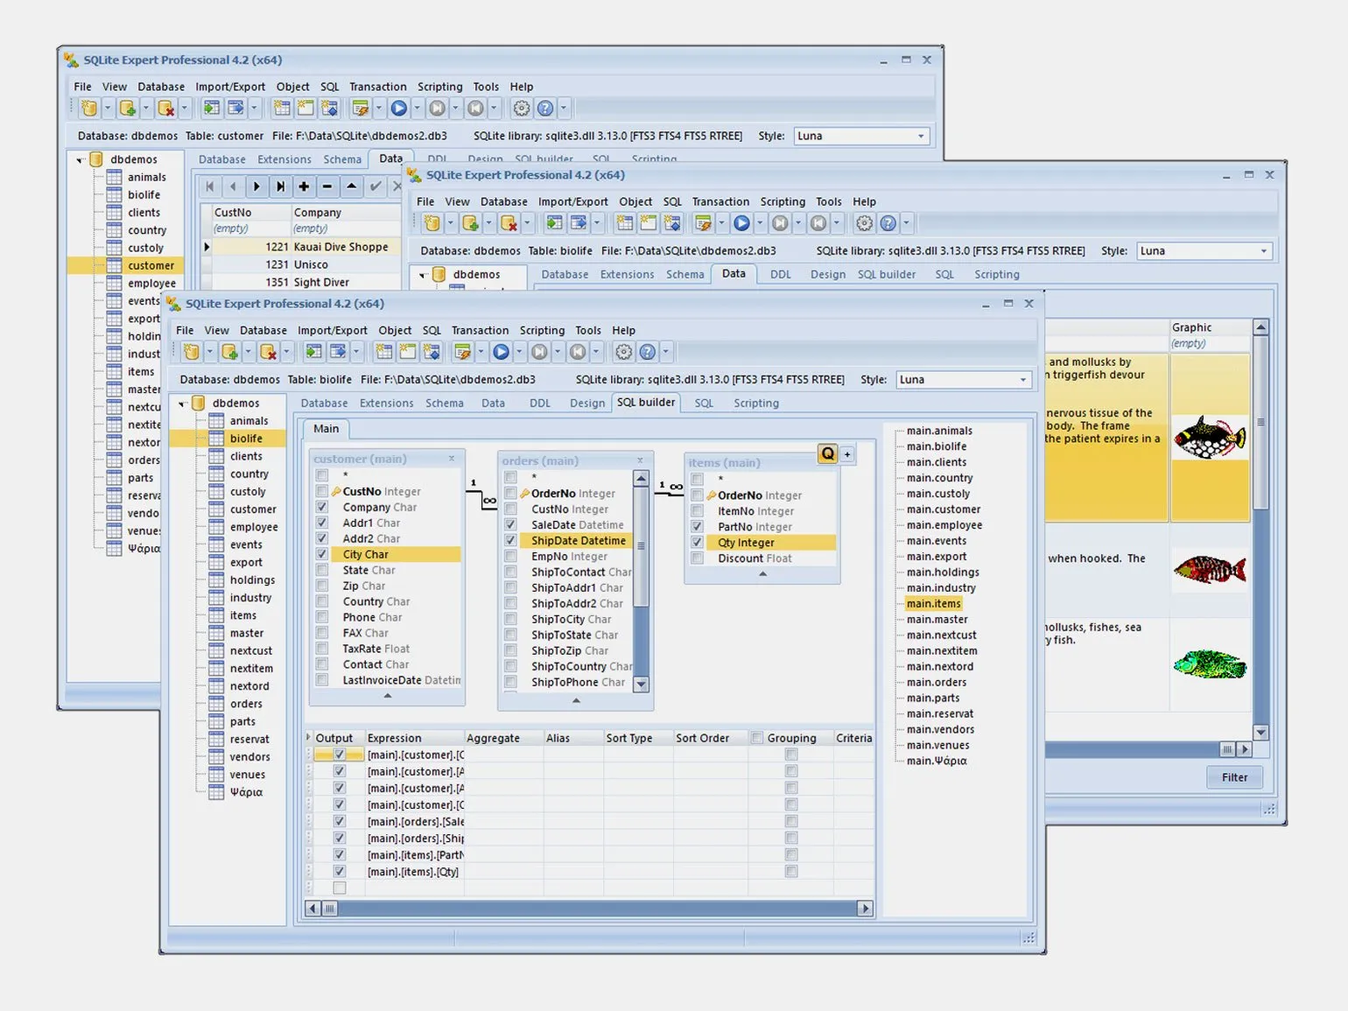Click the insert record plus button in the customer data navigator
The image size is (1348, 1011).
pyautogui.click(x=304, y=186)
